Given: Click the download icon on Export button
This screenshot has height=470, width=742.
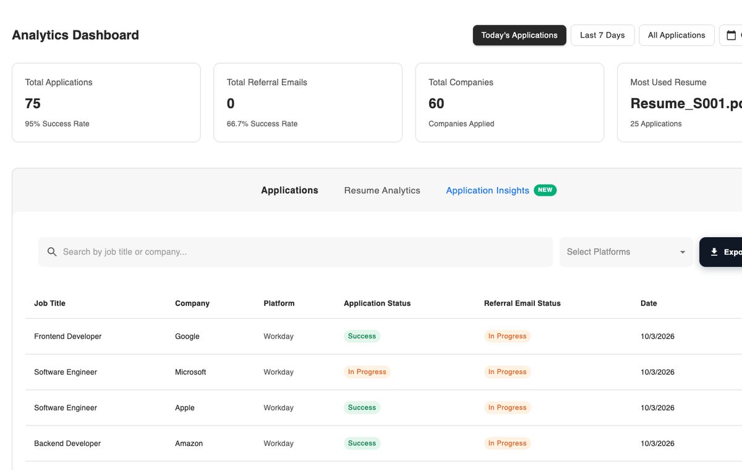Looking at the screenshot, I should point(714,252).
